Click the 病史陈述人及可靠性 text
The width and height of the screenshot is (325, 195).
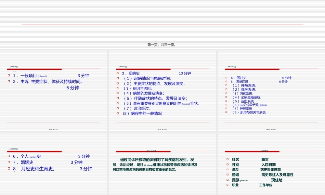277,175
